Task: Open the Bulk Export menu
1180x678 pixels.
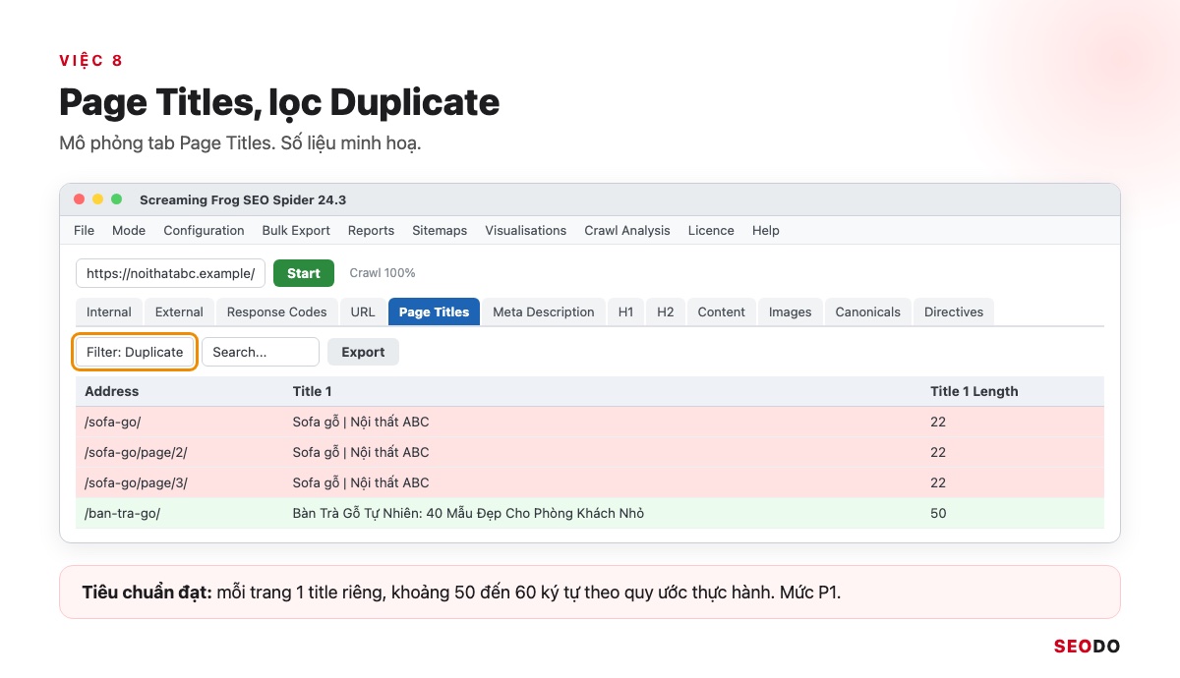Action: tap(296, 230)
